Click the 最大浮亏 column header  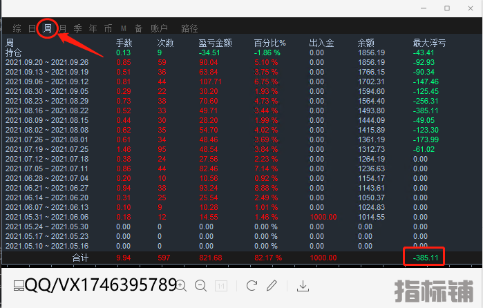click(x=429, y=43)
